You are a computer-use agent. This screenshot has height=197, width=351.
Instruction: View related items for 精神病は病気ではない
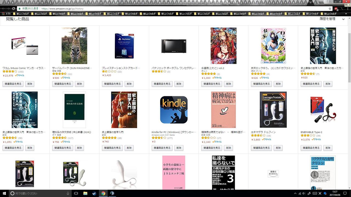[x=212, y=148]
